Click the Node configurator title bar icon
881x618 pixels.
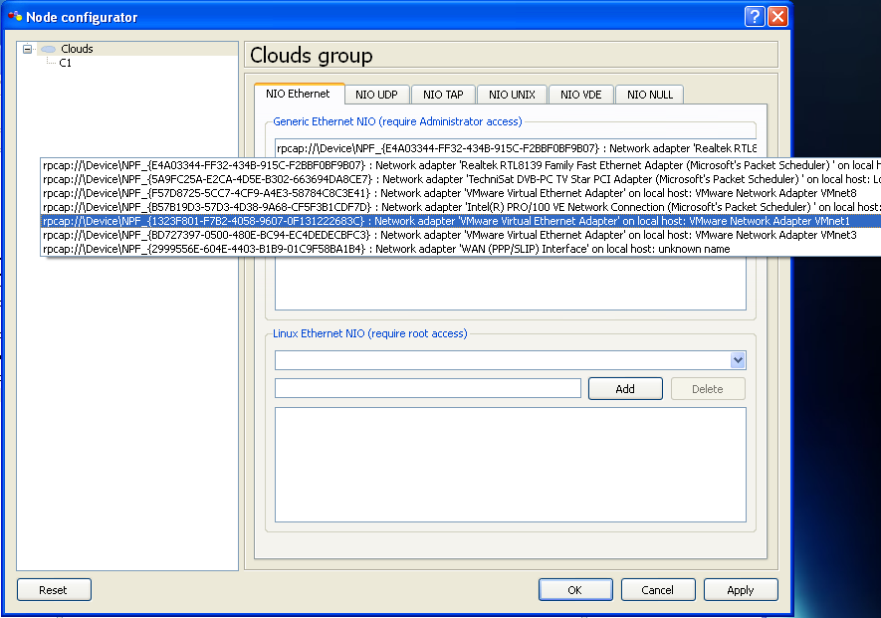pos(15,16)
